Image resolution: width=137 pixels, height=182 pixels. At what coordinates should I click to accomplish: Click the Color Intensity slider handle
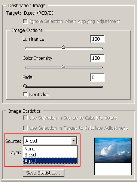coord(64,67)
